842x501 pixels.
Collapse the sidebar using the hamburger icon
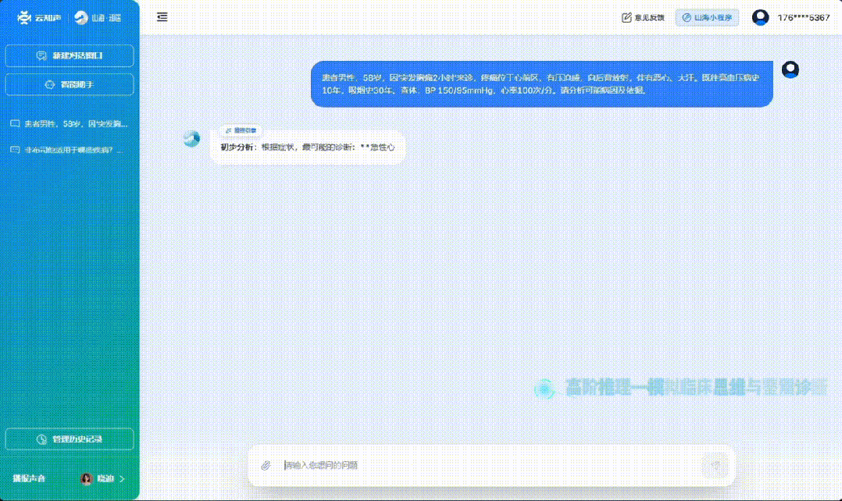[x=162, y=17]
